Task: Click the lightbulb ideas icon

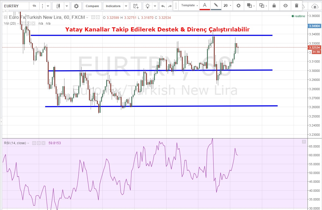Action: point(148,6)
